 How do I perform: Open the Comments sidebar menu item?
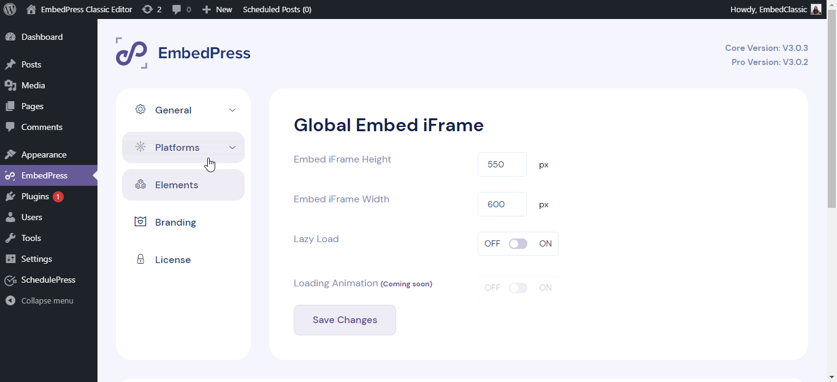click(x=48, y=127)
